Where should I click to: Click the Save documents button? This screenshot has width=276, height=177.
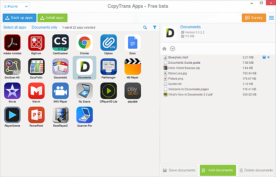click(179, 170)
